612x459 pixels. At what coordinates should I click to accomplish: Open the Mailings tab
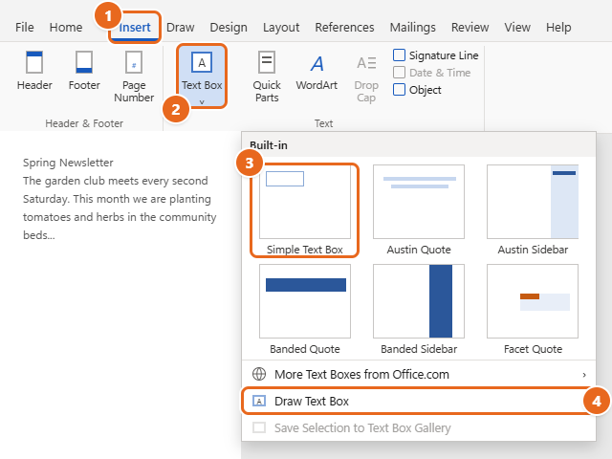click(412, 28)
